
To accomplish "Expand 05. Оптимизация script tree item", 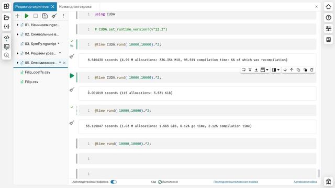I will click(x=17, y=63).
